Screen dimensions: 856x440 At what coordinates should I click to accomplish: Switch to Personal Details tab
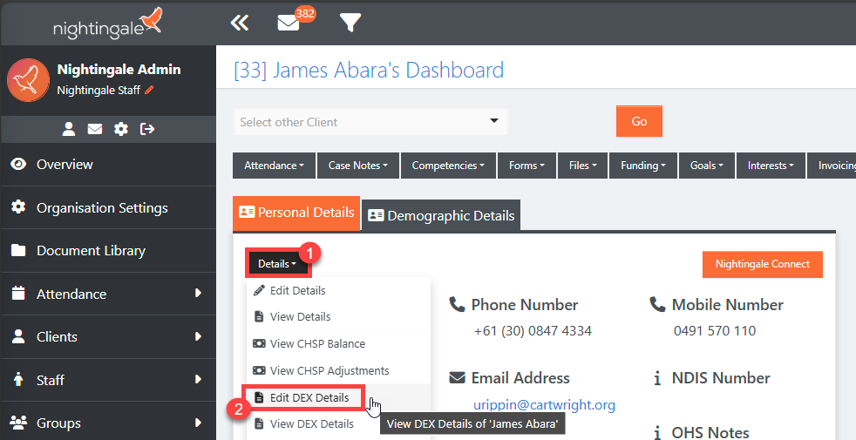pos(296,213)
